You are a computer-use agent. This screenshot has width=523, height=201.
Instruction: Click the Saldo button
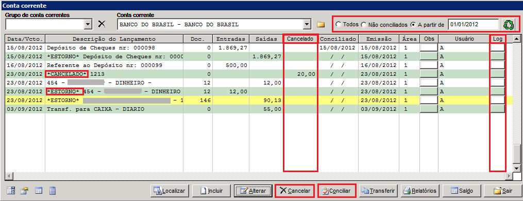click(462, 191)
